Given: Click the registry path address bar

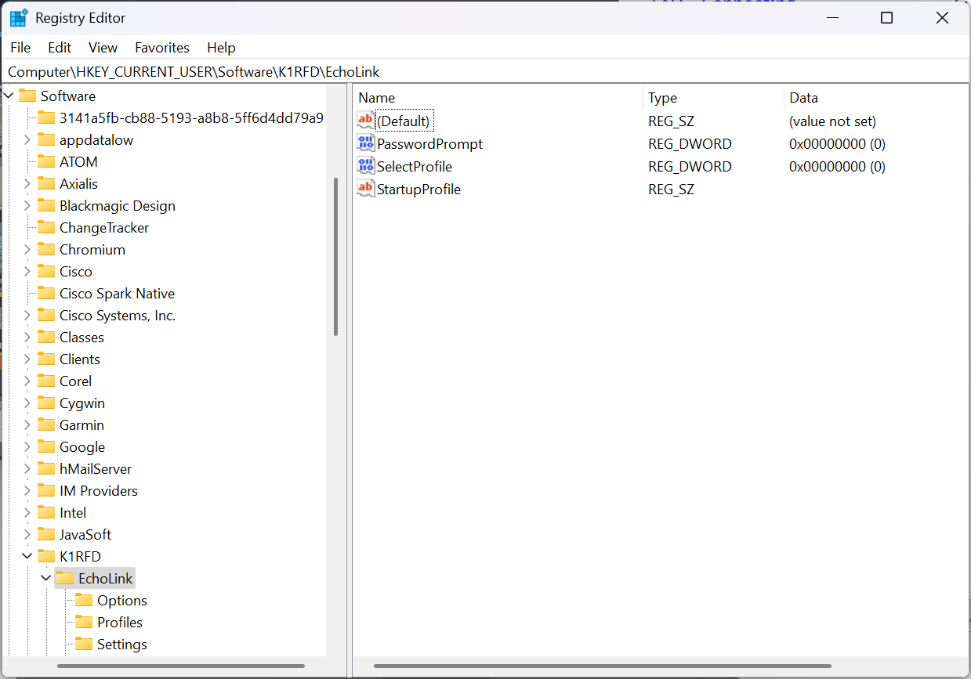Looking at the screenshot, I should point(485,71).
